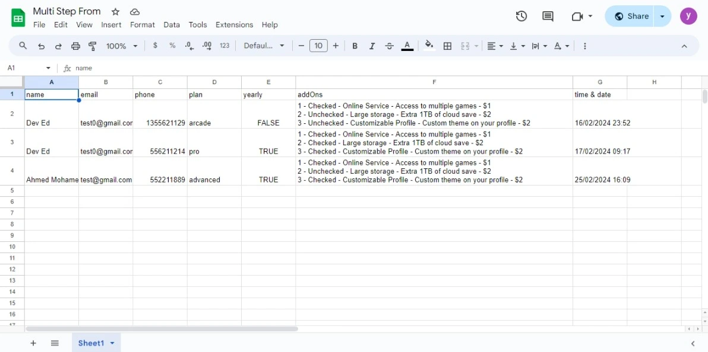Decrease font size minus button
Viewport: 708px width, 352px height.
301,46
